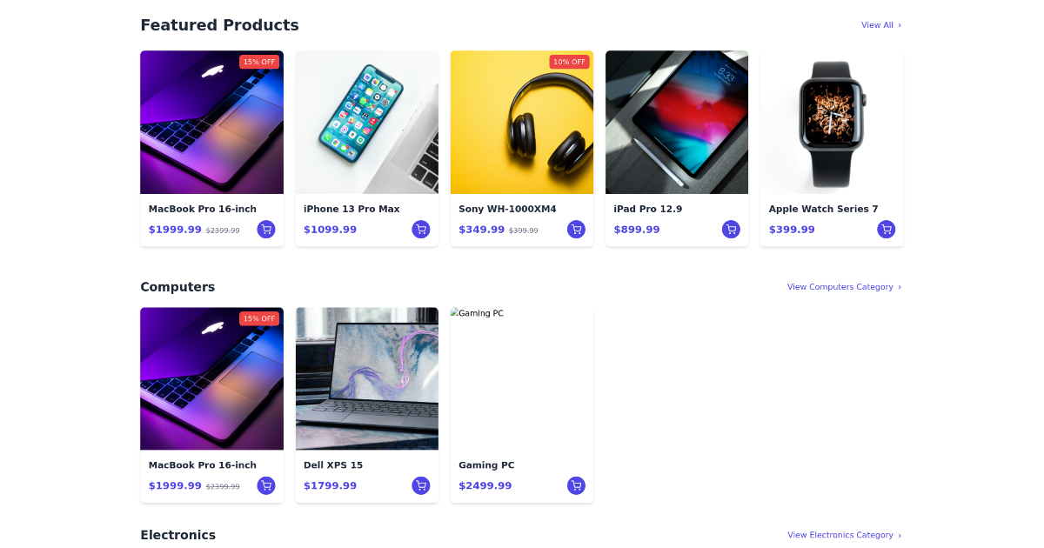This screenshot has width=1044, height=548.
Task: Click the chevron next to View All
Action: [x=900, y=25]
